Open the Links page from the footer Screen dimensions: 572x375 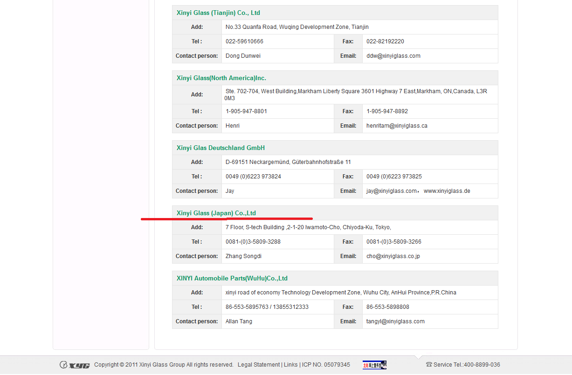pyautogui.click(x=290, y=365)
